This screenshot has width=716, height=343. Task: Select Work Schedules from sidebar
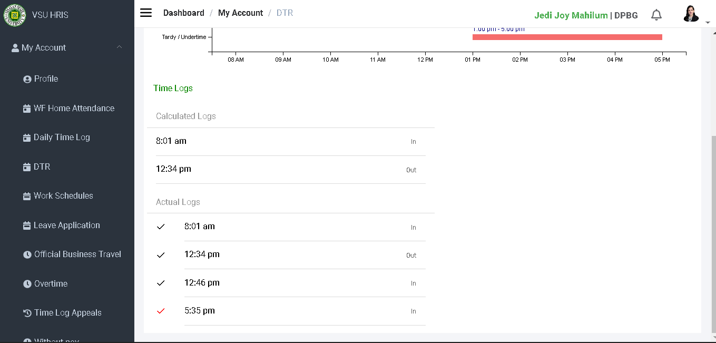pyautogui.click(x=63, y=196)
